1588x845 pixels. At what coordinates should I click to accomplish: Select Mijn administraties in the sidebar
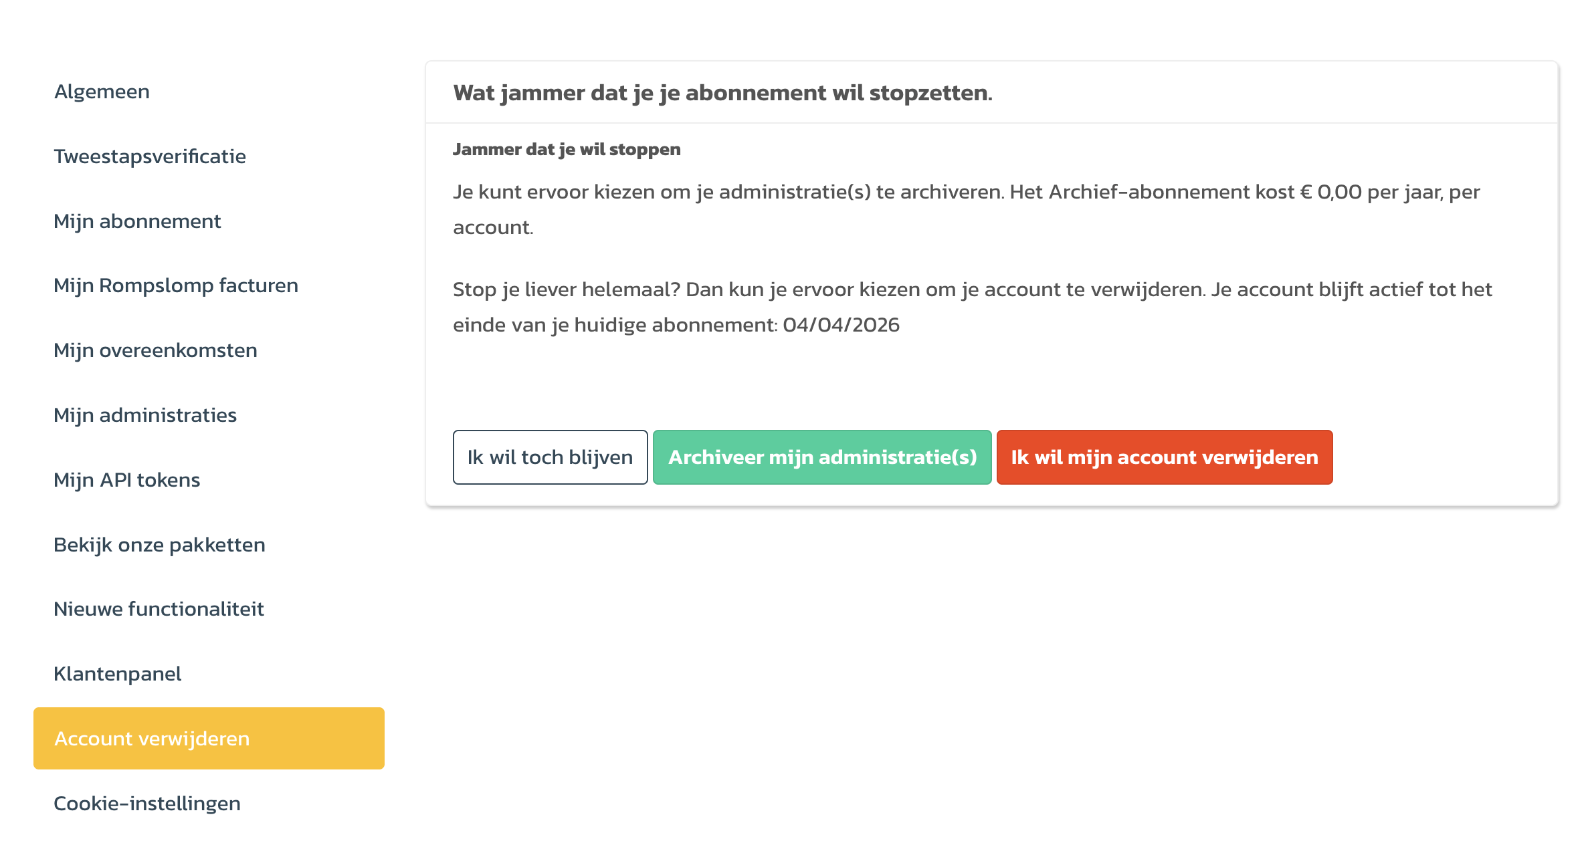coord(145,415)
